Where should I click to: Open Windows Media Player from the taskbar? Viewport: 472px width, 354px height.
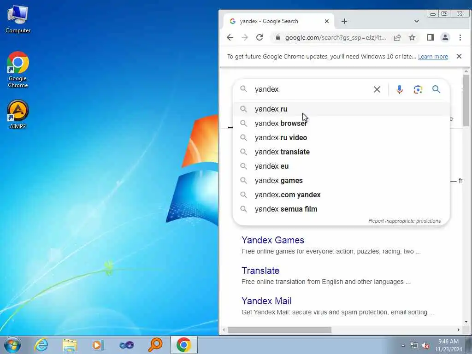(98, 345)
